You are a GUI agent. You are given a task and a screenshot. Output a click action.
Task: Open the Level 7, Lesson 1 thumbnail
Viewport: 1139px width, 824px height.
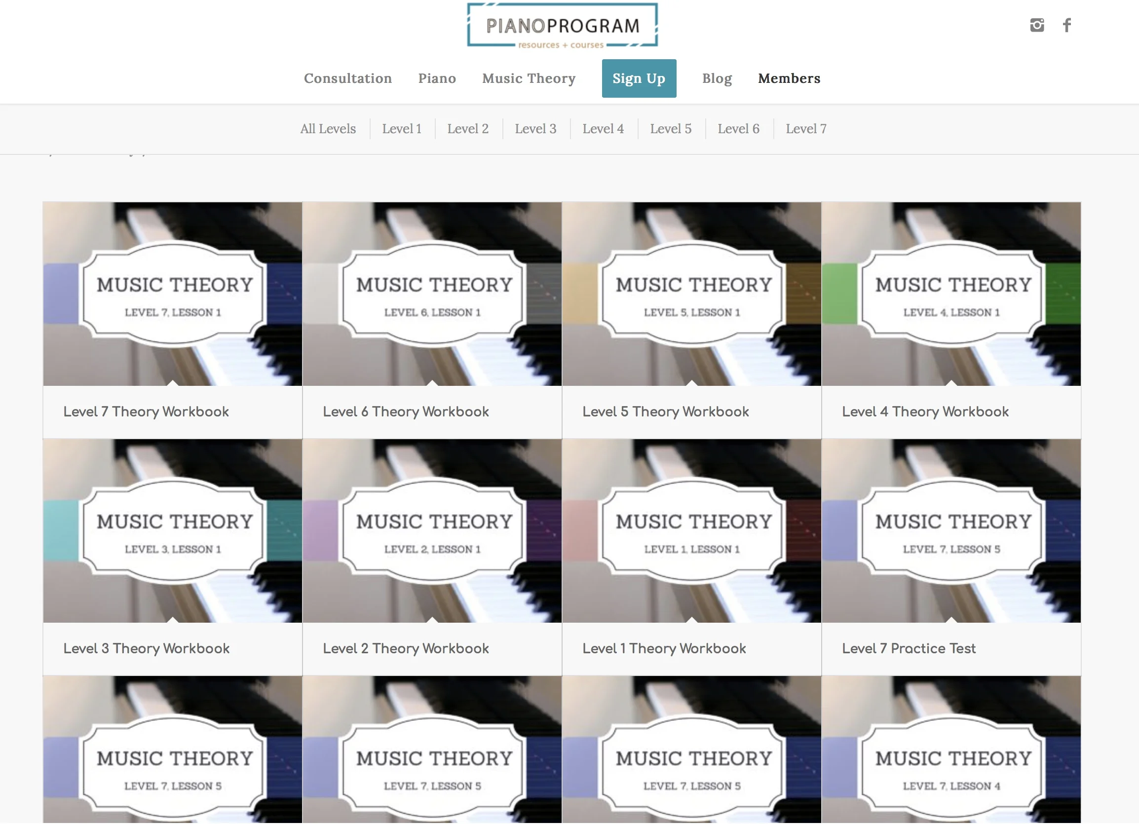pyautogui.click(x=172, y=294)
